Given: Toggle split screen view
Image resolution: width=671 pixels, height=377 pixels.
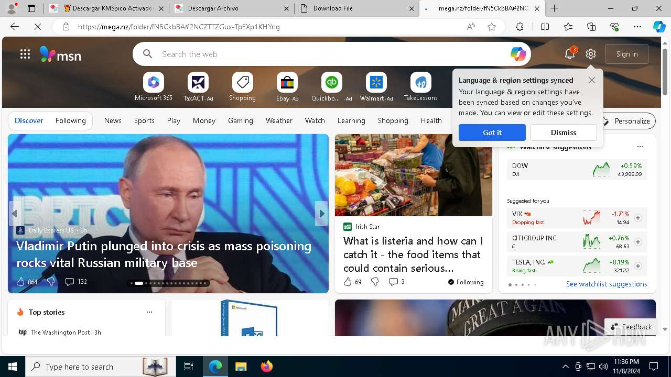Looking at the screenshot, I should pos(545,27).
